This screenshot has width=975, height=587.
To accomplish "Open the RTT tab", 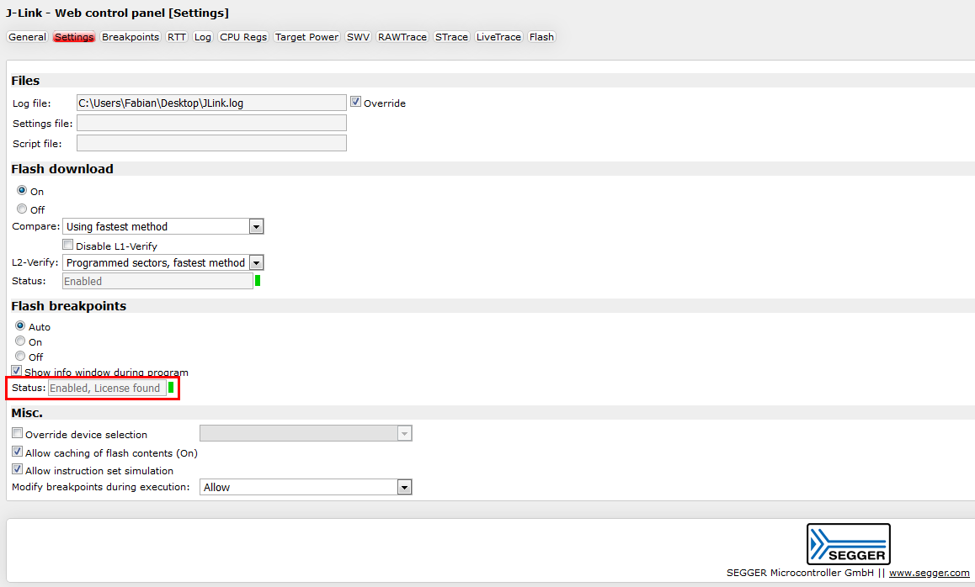I will click(x=177, y=37).
